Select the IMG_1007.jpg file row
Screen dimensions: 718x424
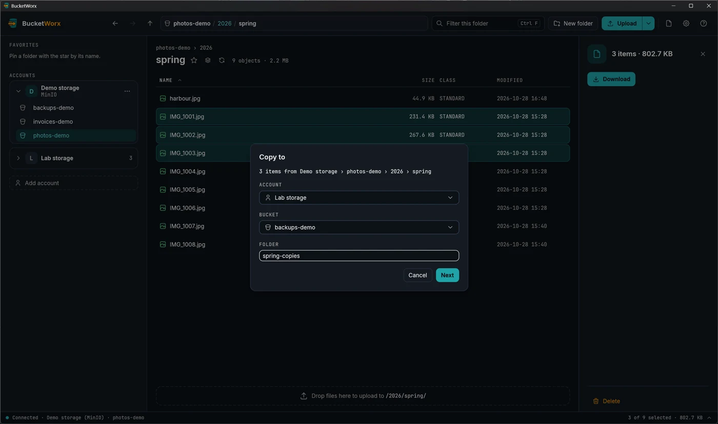(x=363, y=226)
